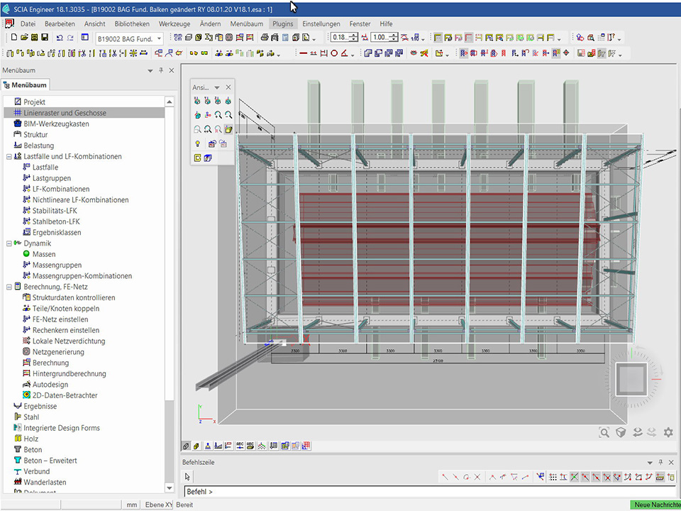Screen dimensions: 681x511
Task: Open the Plugins menu
Action: point(282,23)
